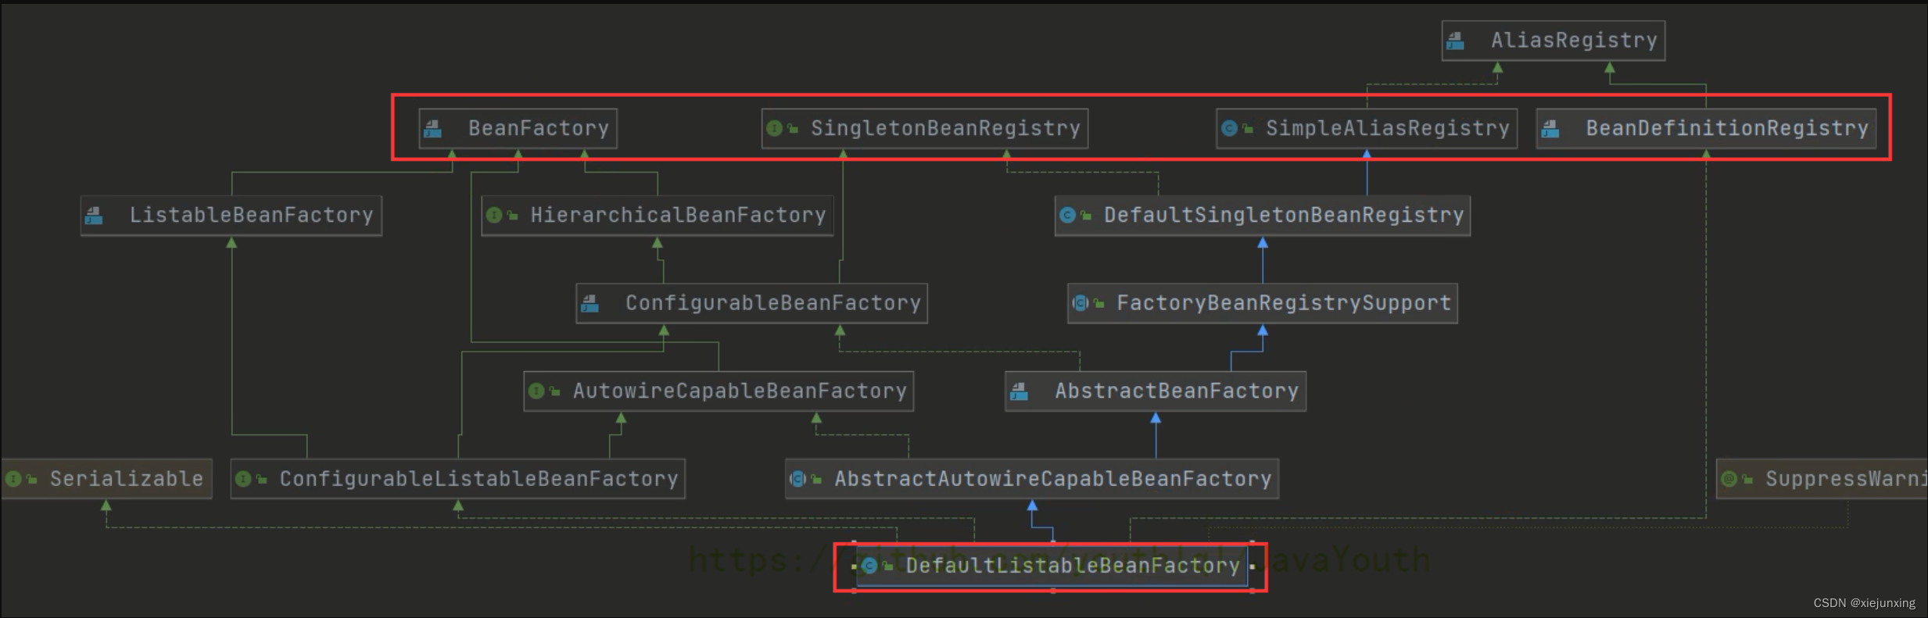This screenshot has width=1928, height=618.
Task: Click the ConfigurableListableBeanFactory interface icon
Action: coord(243,478)
